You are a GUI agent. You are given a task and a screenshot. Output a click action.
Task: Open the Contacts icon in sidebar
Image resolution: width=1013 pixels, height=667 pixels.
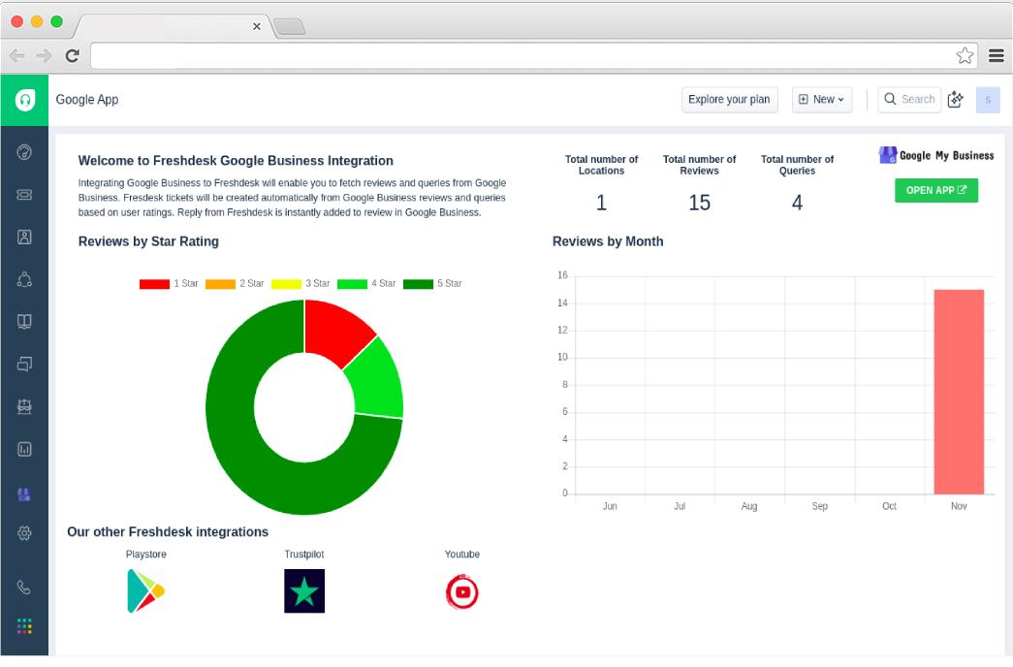point(24,238)
